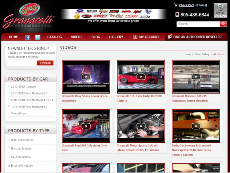This screenshot has width=230, height=173.
Task: Click the Live Support Offline icon
Action: [x=220, y=10]
